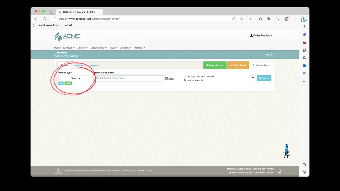340x191 pixels.
Task: Open the Collin Prinsloo user dropdown
Action: click(x=261, y=36)
